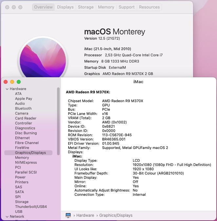Select SAS in the sidebar

click(x=18, y=187)
